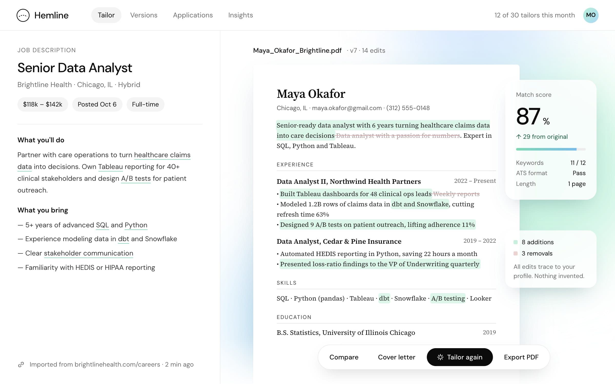615x384 pixels.
Task: Click the Maya_Okafor_Brightline.pdf file name
Action: pyautogui.click(x=297, y=50)
